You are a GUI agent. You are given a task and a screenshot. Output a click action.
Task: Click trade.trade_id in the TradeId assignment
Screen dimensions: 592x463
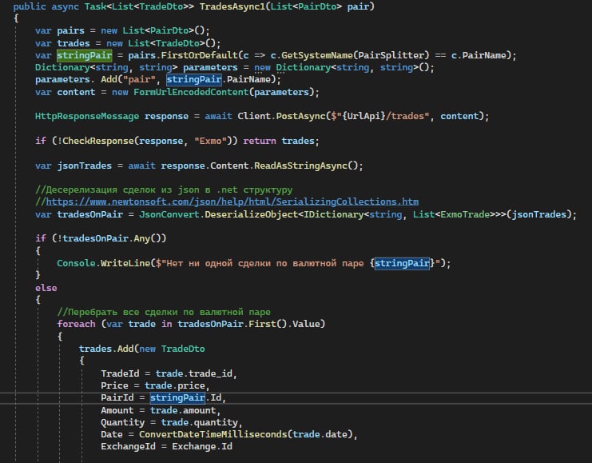coord(193,373)
